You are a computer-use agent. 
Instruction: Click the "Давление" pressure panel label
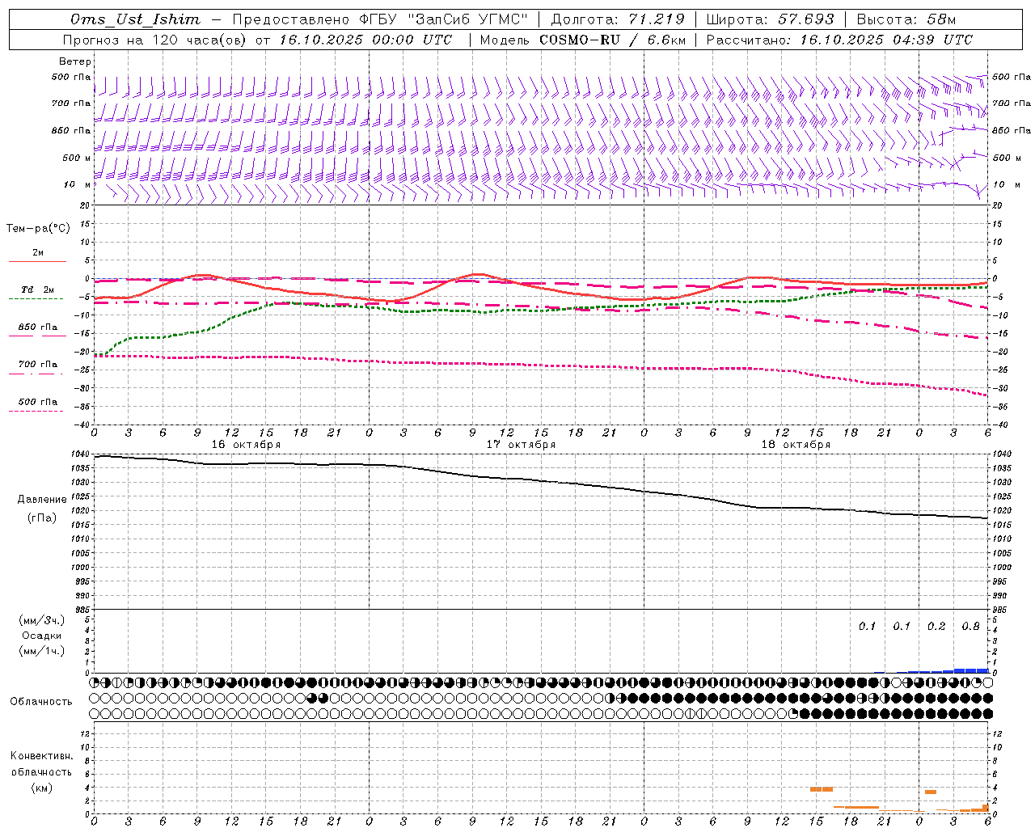[x=42, y=500]
